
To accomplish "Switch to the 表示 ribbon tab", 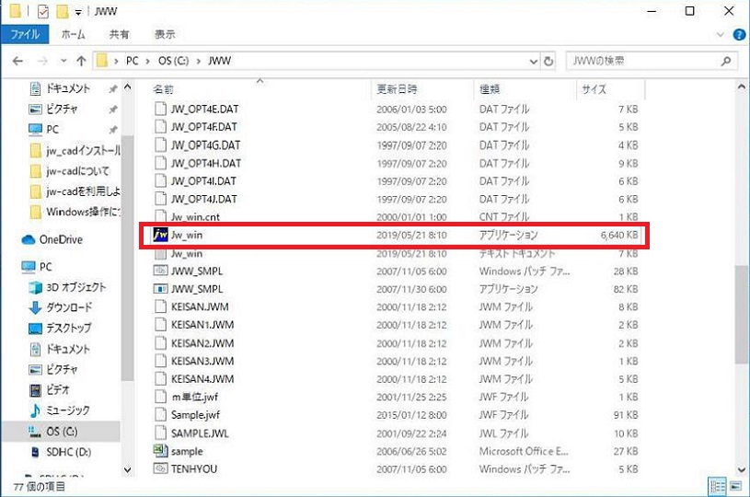I will [x=165, y=34].
